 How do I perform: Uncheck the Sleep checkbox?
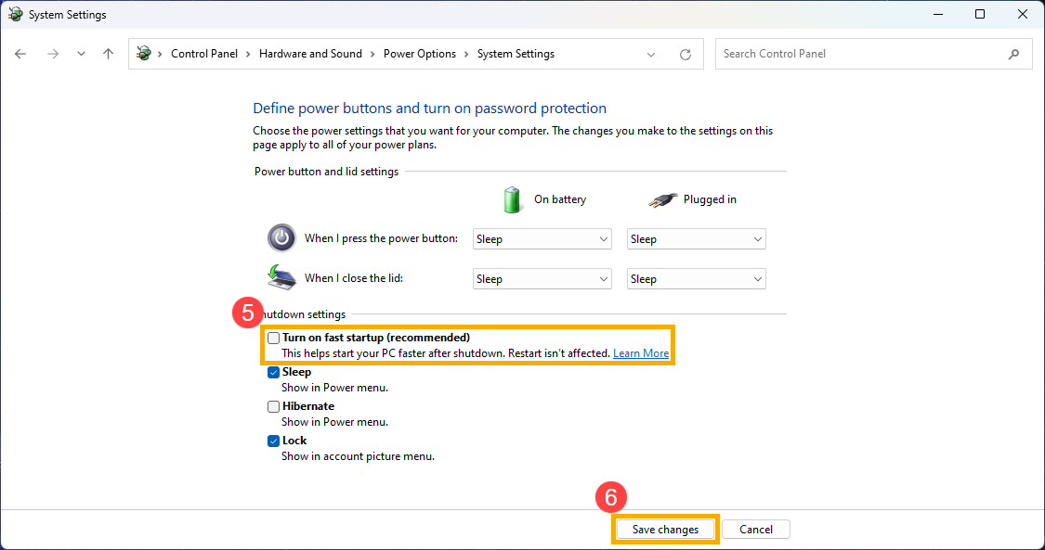(273, 372)
